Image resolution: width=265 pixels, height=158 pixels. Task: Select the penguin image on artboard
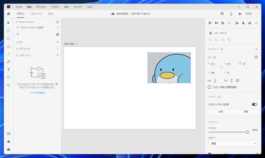(169, 68)
